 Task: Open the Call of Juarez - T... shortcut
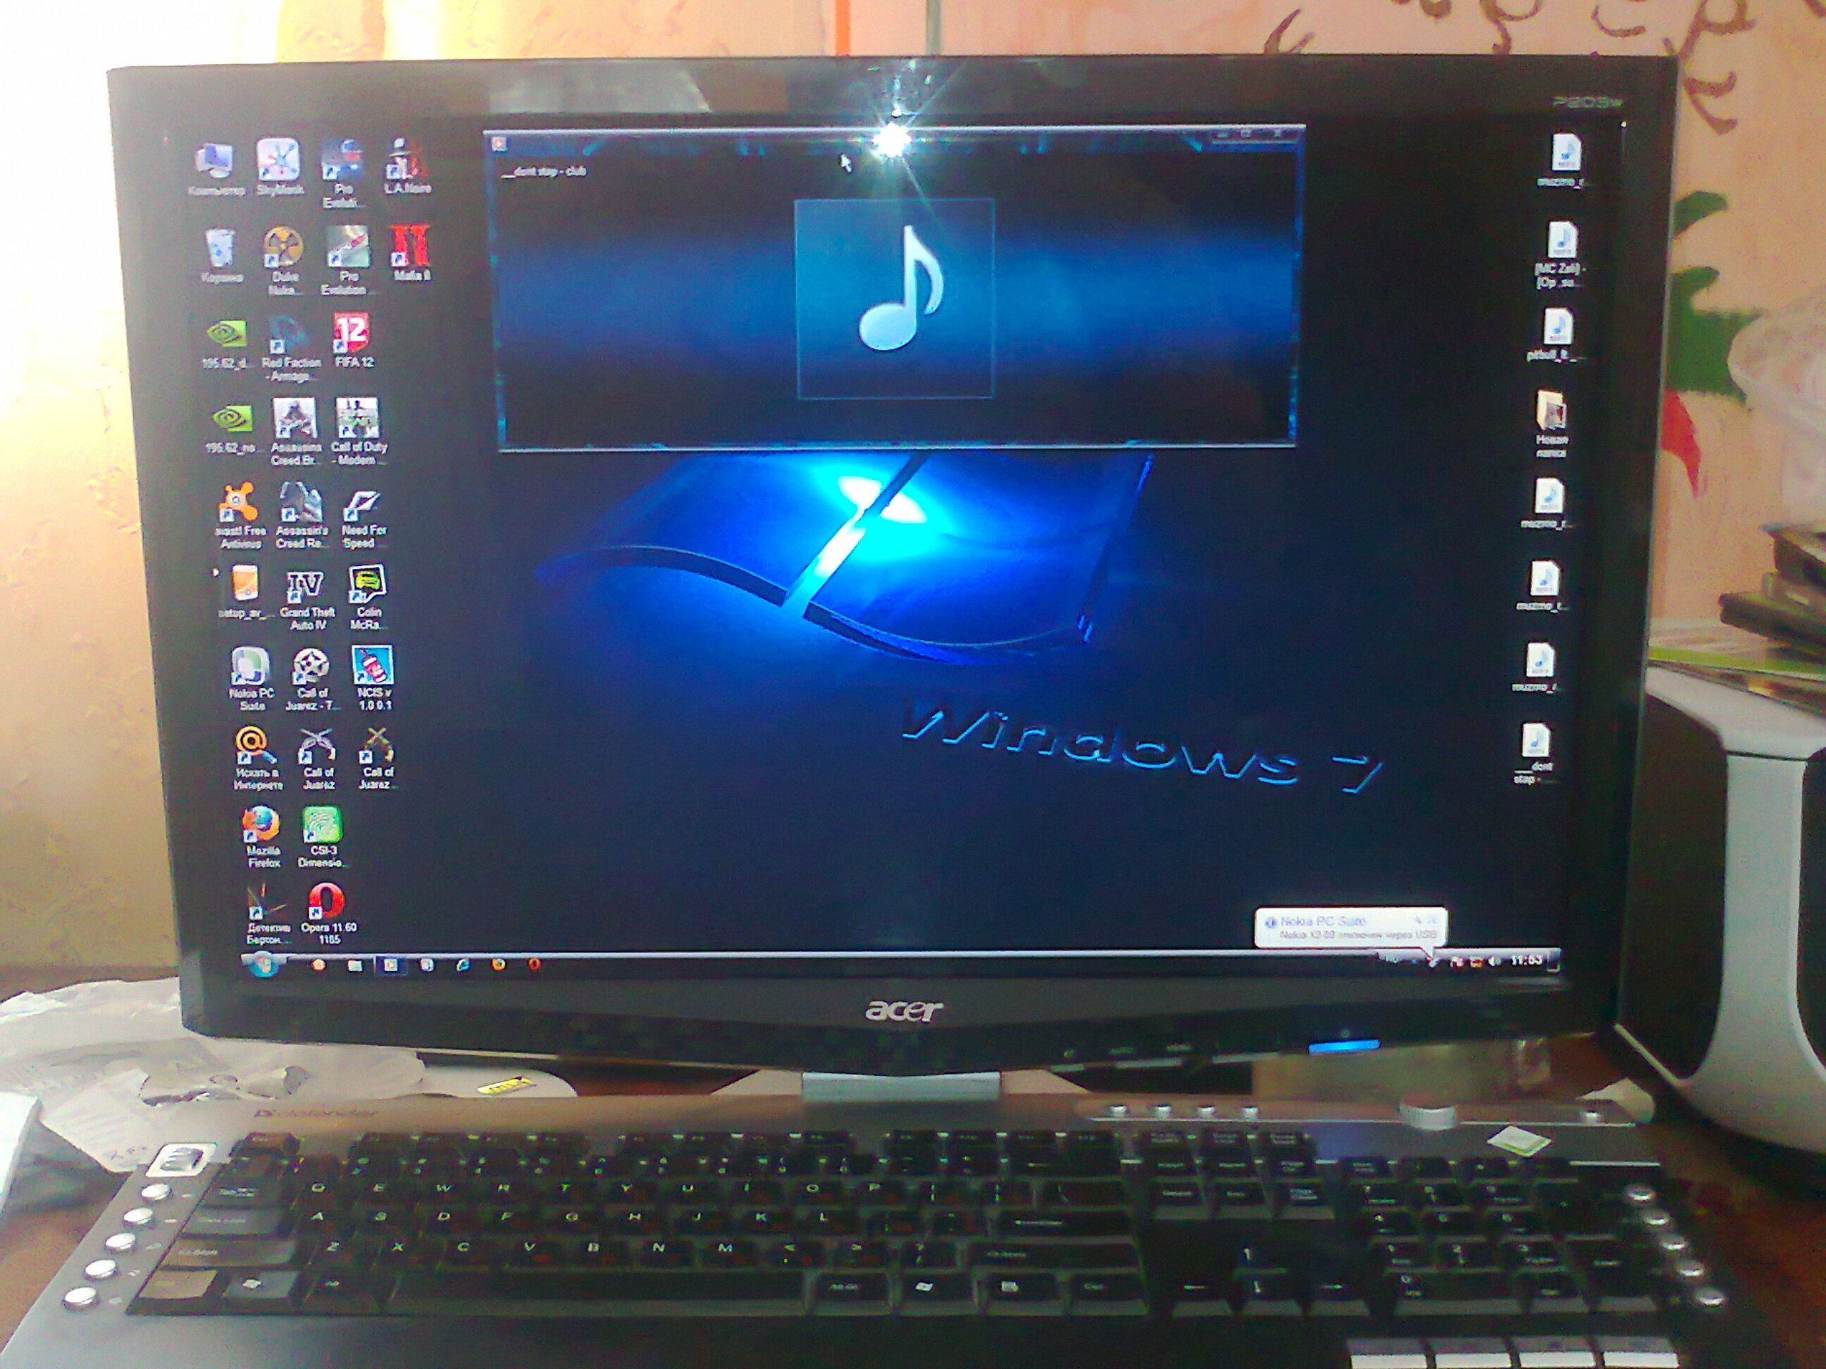click(x=311, y=680)
